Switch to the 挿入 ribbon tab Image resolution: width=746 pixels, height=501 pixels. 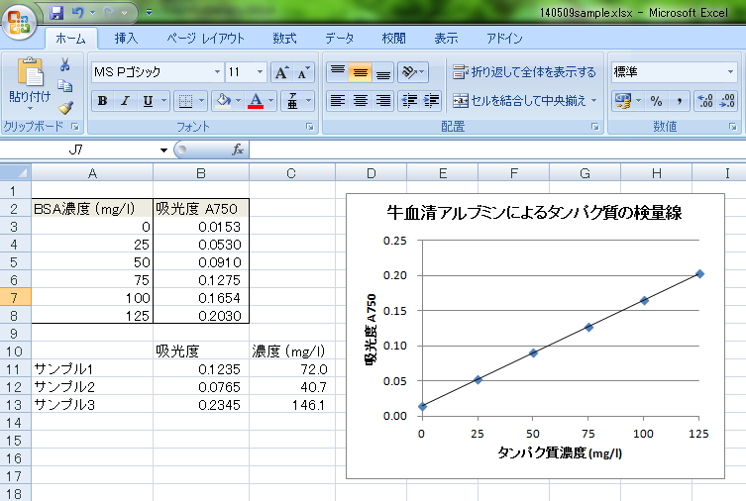(126, 39)
